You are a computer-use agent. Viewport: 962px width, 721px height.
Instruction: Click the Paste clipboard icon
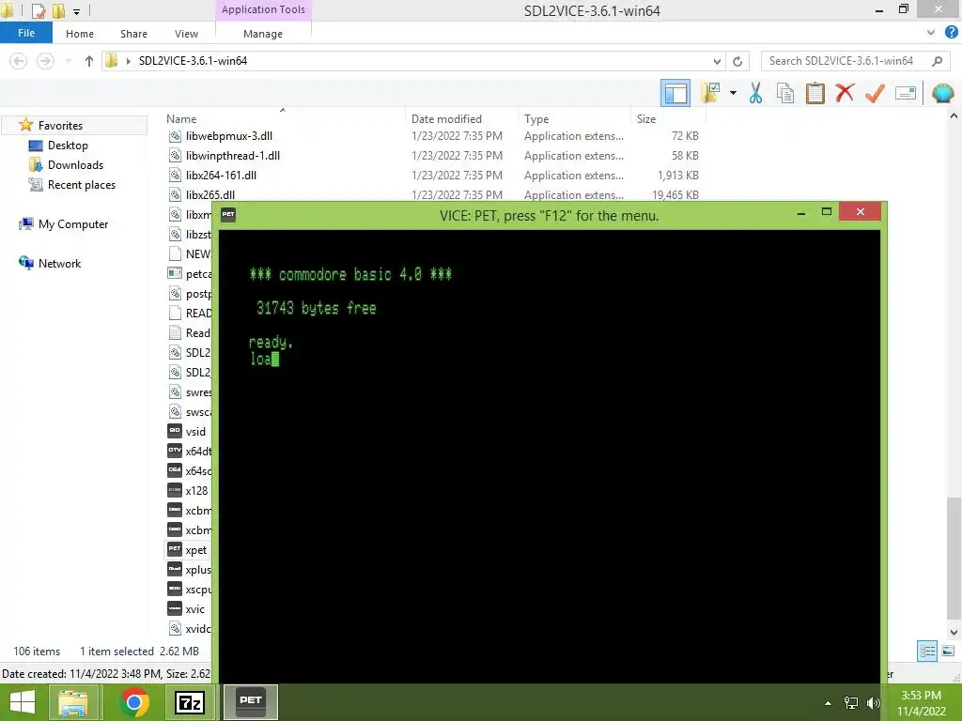815,93
